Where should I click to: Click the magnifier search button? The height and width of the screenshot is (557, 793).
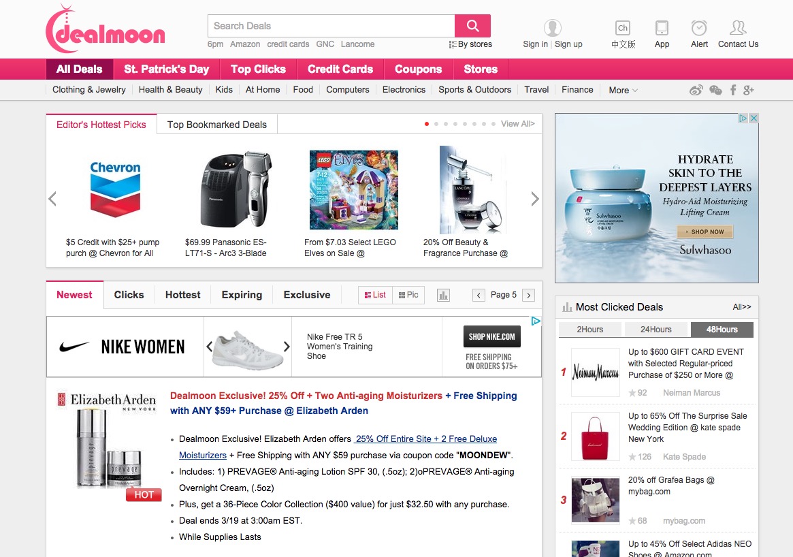tap(472, 26)
